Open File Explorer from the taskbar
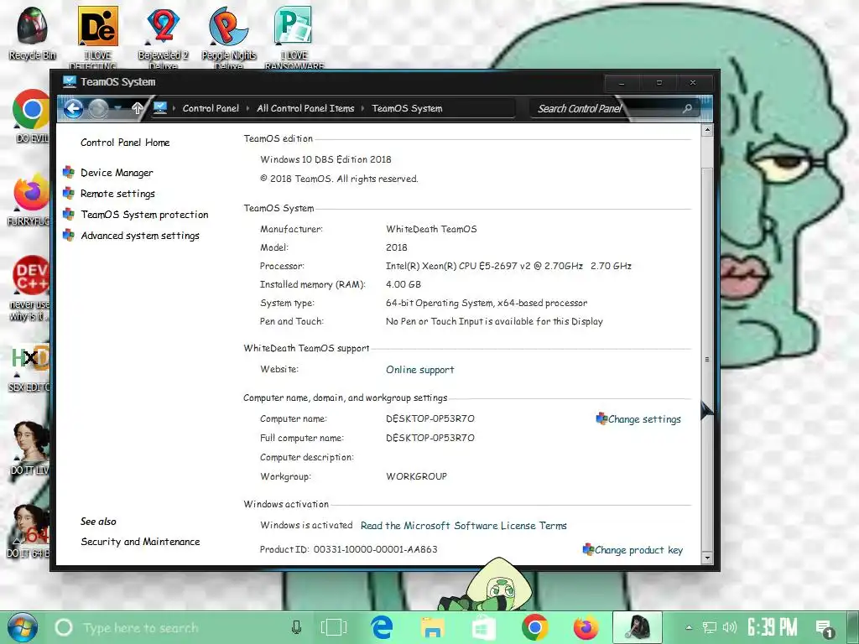Image resolution: width=859 pixels, height=644 pixels. coord(432,627)
